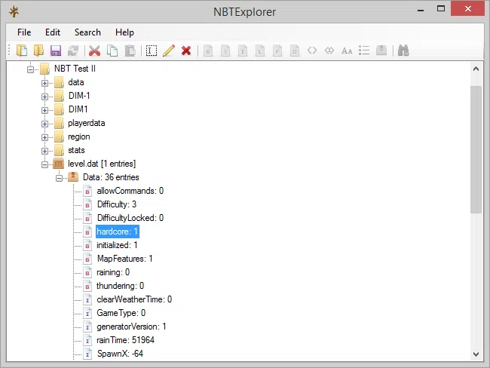490x368 pixels.
Task: Delete tag with the red X icon
Action: pyautogui.click(x=186, y=51)
